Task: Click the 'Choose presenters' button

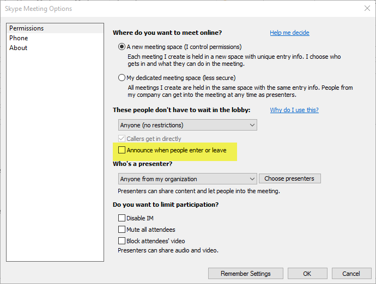Action: [289, 178]
